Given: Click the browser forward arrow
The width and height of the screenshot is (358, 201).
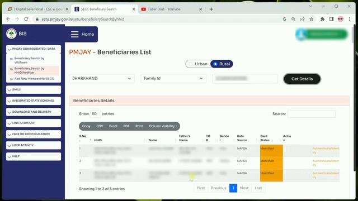Looking at the screenshot, I should click(x=17, y=19).
